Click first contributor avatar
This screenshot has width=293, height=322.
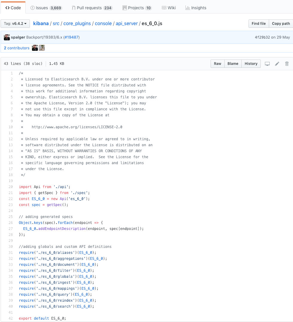tap(35, 48)
